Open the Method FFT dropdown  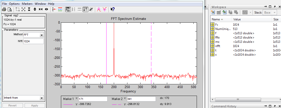(42, 35)
